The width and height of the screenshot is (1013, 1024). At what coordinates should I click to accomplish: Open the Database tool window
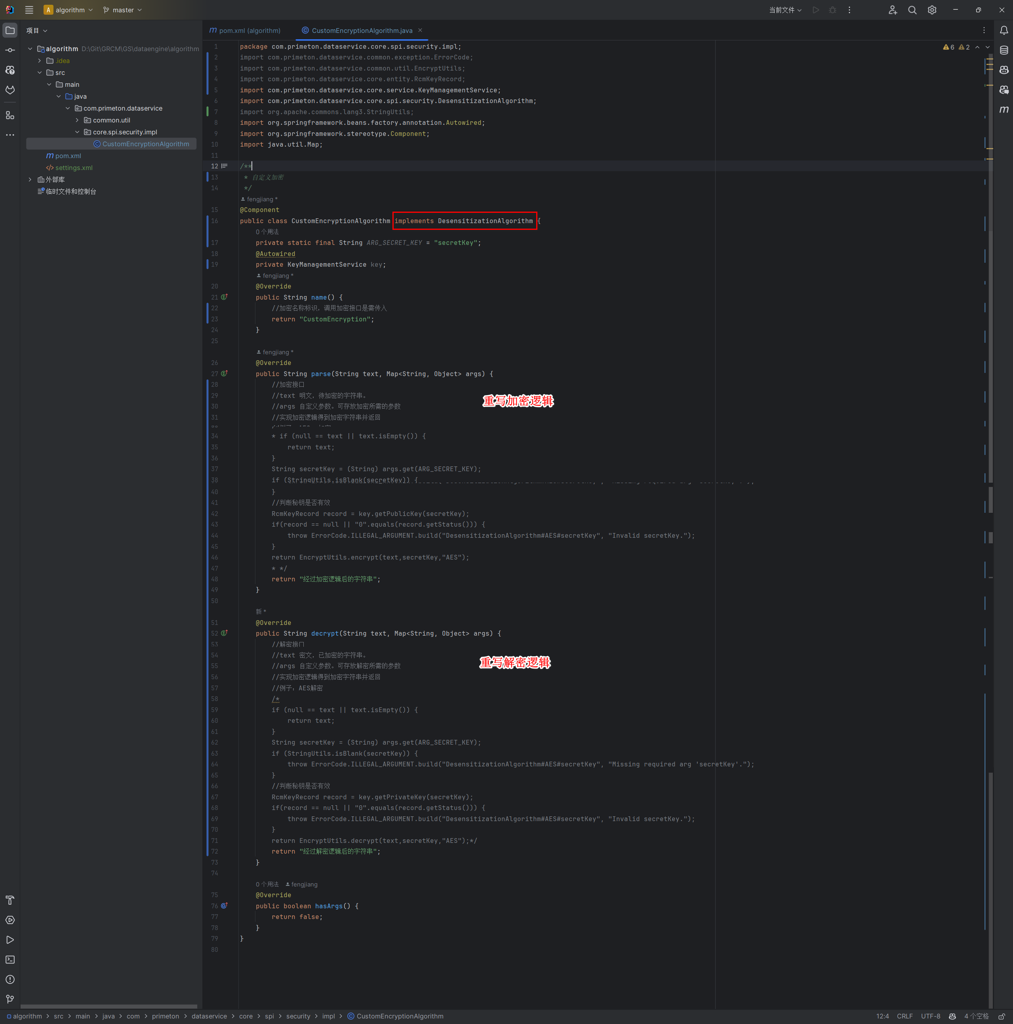click(x=1003, y=50)
